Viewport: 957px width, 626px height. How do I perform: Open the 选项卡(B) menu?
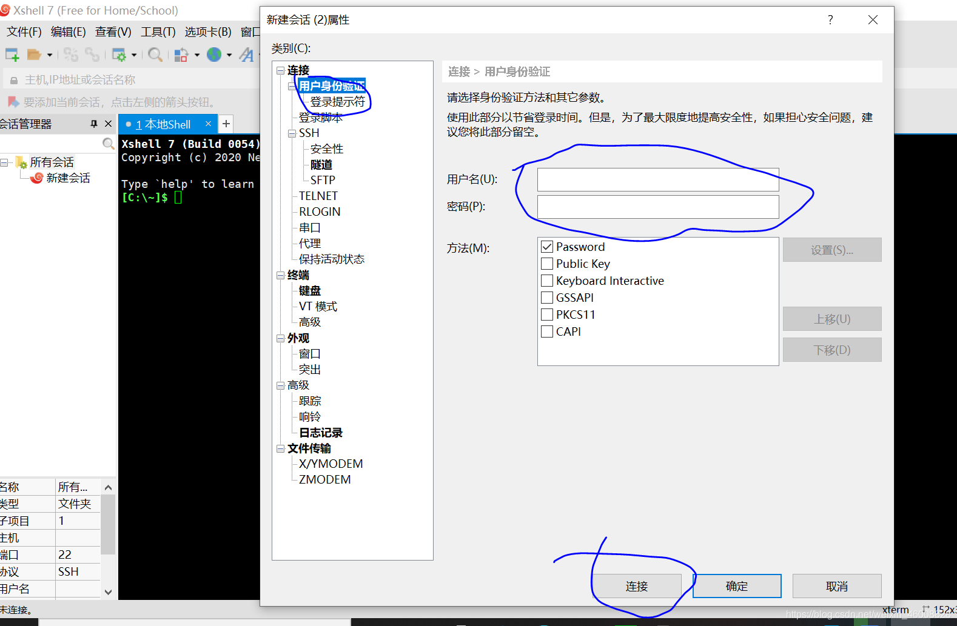208,32
